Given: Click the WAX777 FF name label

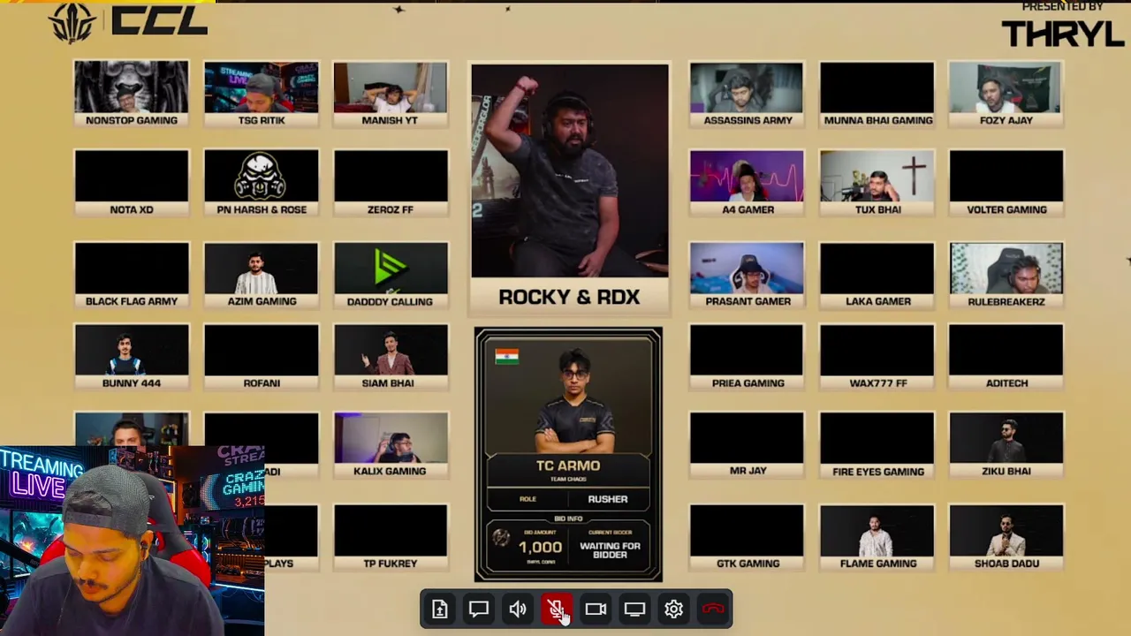Looking at the screenshot, I should (877, 383).
